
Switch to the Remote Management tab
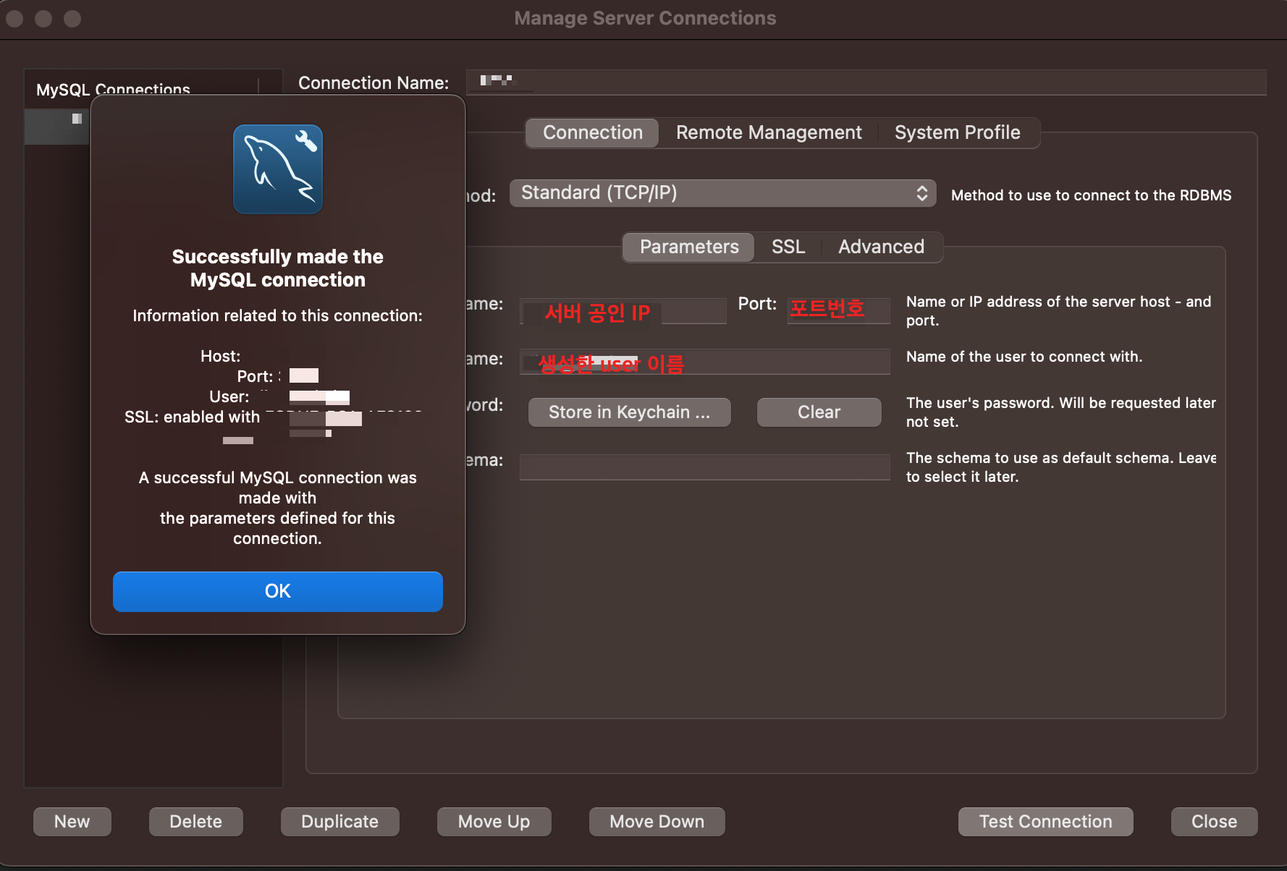[769, 132]
